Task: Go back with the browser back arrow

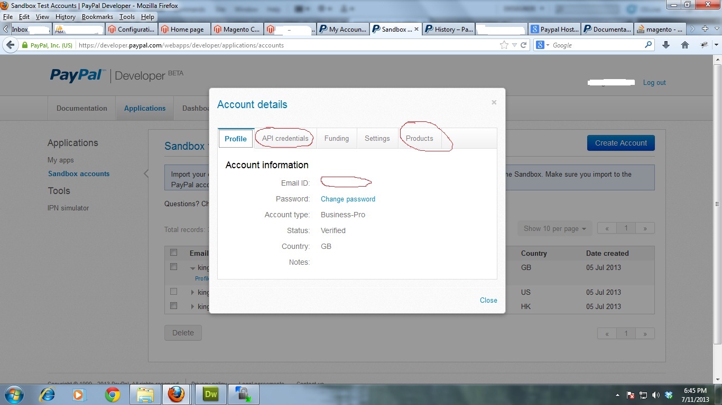Action: pyautogui.click(x=10, y=45)
